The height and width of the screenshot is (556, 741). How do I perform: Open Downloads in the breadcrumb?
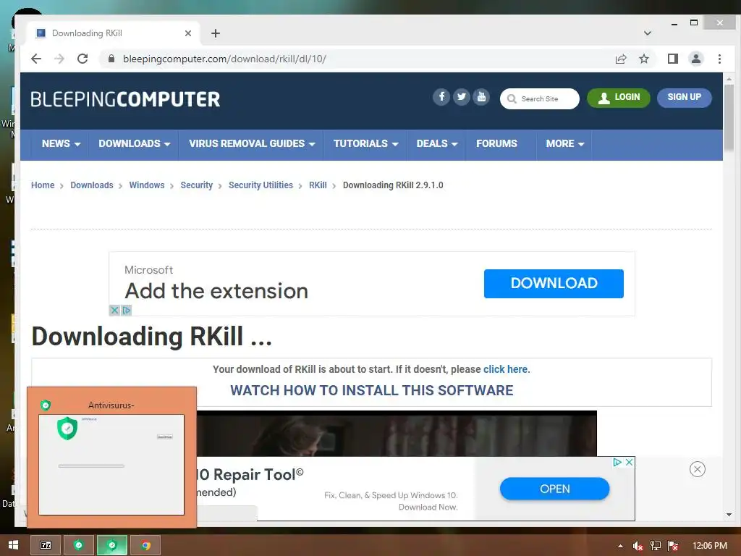[x=92, y=185]
